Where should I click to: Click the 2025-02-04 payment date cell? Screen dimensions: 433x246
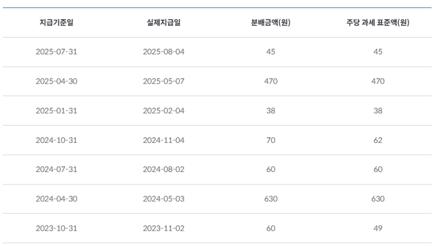(164, 110)
